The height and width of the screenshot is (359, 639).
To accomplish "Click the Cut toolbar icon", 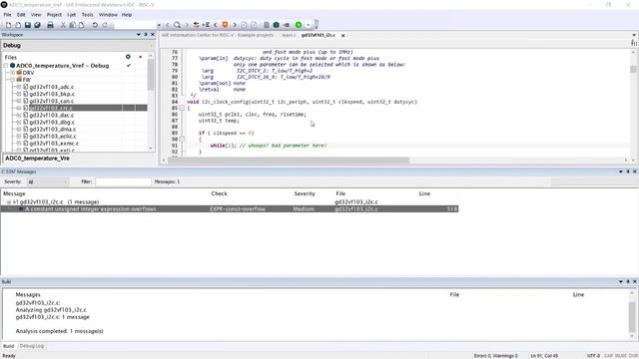I will click(x=63, y=25).
